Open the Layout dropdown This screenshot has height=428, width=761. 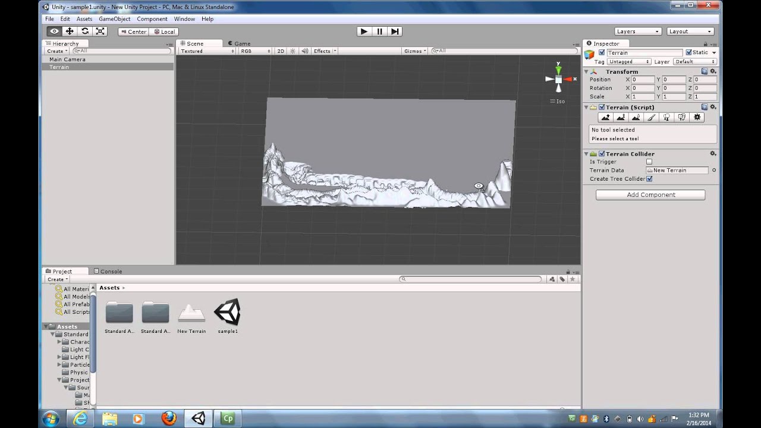pos(690,32)
